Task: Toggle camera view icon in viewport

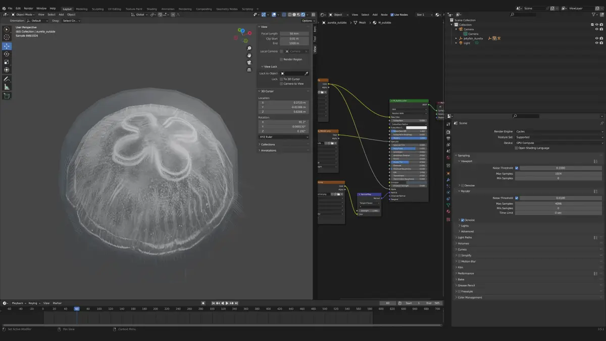Action: [x=249, y=63]
